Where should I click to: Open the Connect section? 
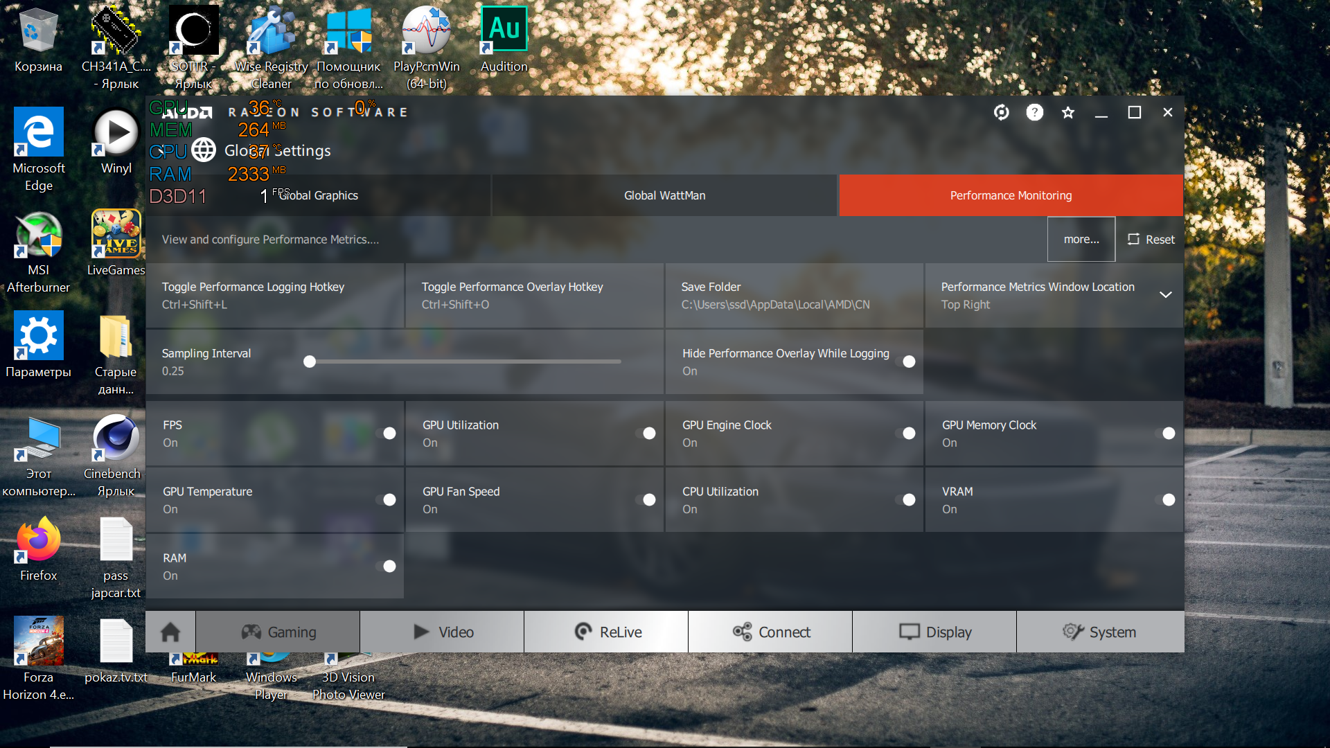pyautogui.click(x=771, y=632)
